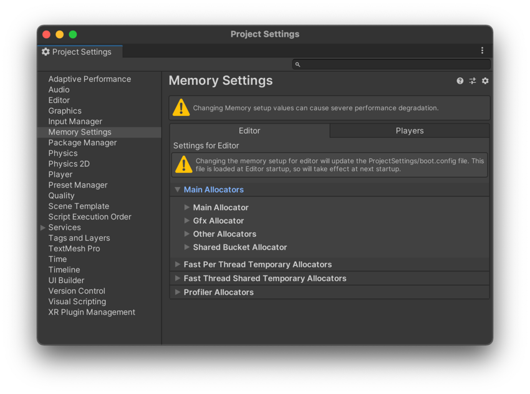This screenshot has width=530, height=394.
Task: Click the gear icon on the Project Settings tab
Action: 46,52
